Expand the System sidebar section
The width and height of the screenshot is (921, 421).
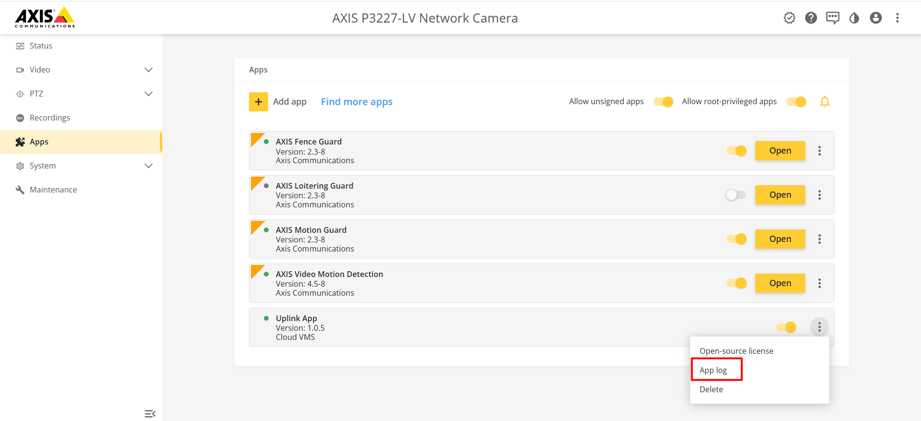click(148, 166)
